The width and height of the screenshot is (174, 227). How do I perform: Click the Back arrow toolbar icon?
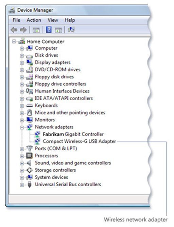pyautogui.click(x=14, y=30)
